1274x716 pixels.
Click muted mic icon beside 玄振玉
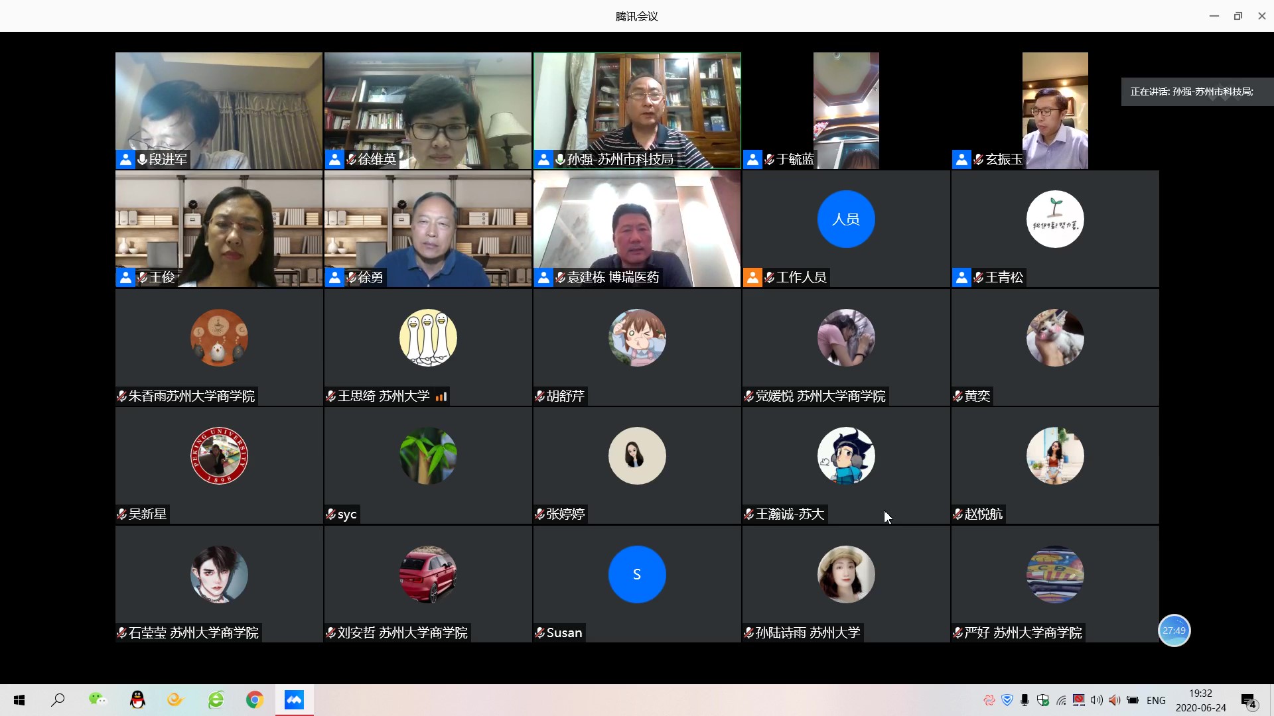979,159
